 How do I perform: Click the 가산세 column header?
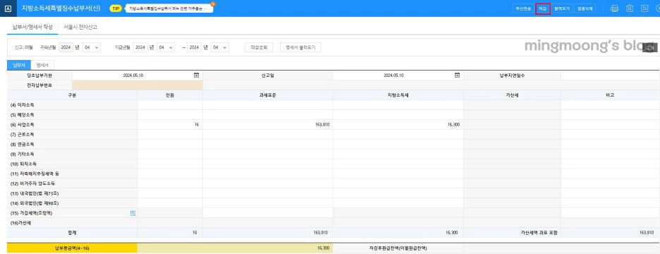pyautogui.click(x=512, y=95)
